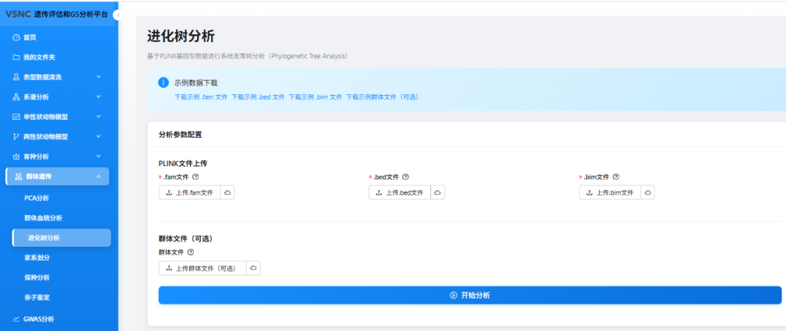Click the GWAS分析 trend icon
This screenshot has height=331, width=786.
tap(16, 319)
